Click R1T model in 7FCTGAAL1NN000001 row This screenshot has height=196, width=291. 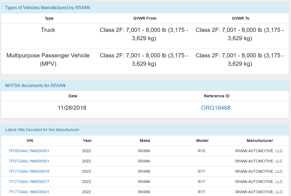pyautogui.click(x=201, y=192)
